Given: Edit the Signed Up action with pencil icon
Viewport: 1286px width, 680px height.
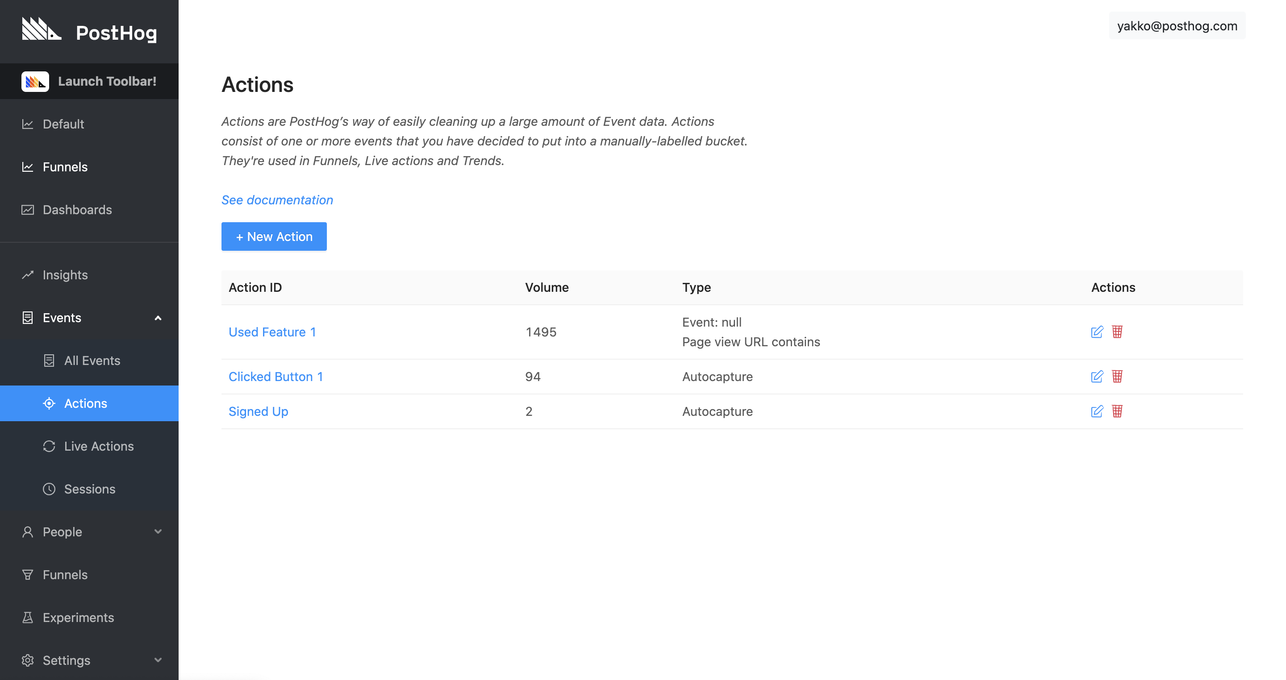Looking at the screenshot, I should tap(1097, 411).
